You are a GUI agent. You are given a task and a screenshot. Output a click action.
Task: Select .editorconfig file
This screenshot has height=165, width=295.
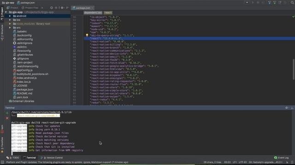(23, 39)
